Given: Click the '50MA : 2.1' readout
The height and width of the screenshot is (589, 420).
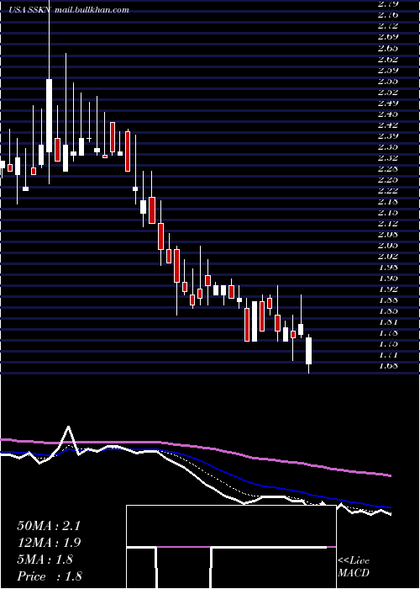Looking at the screenshot, I should point(49,526).
